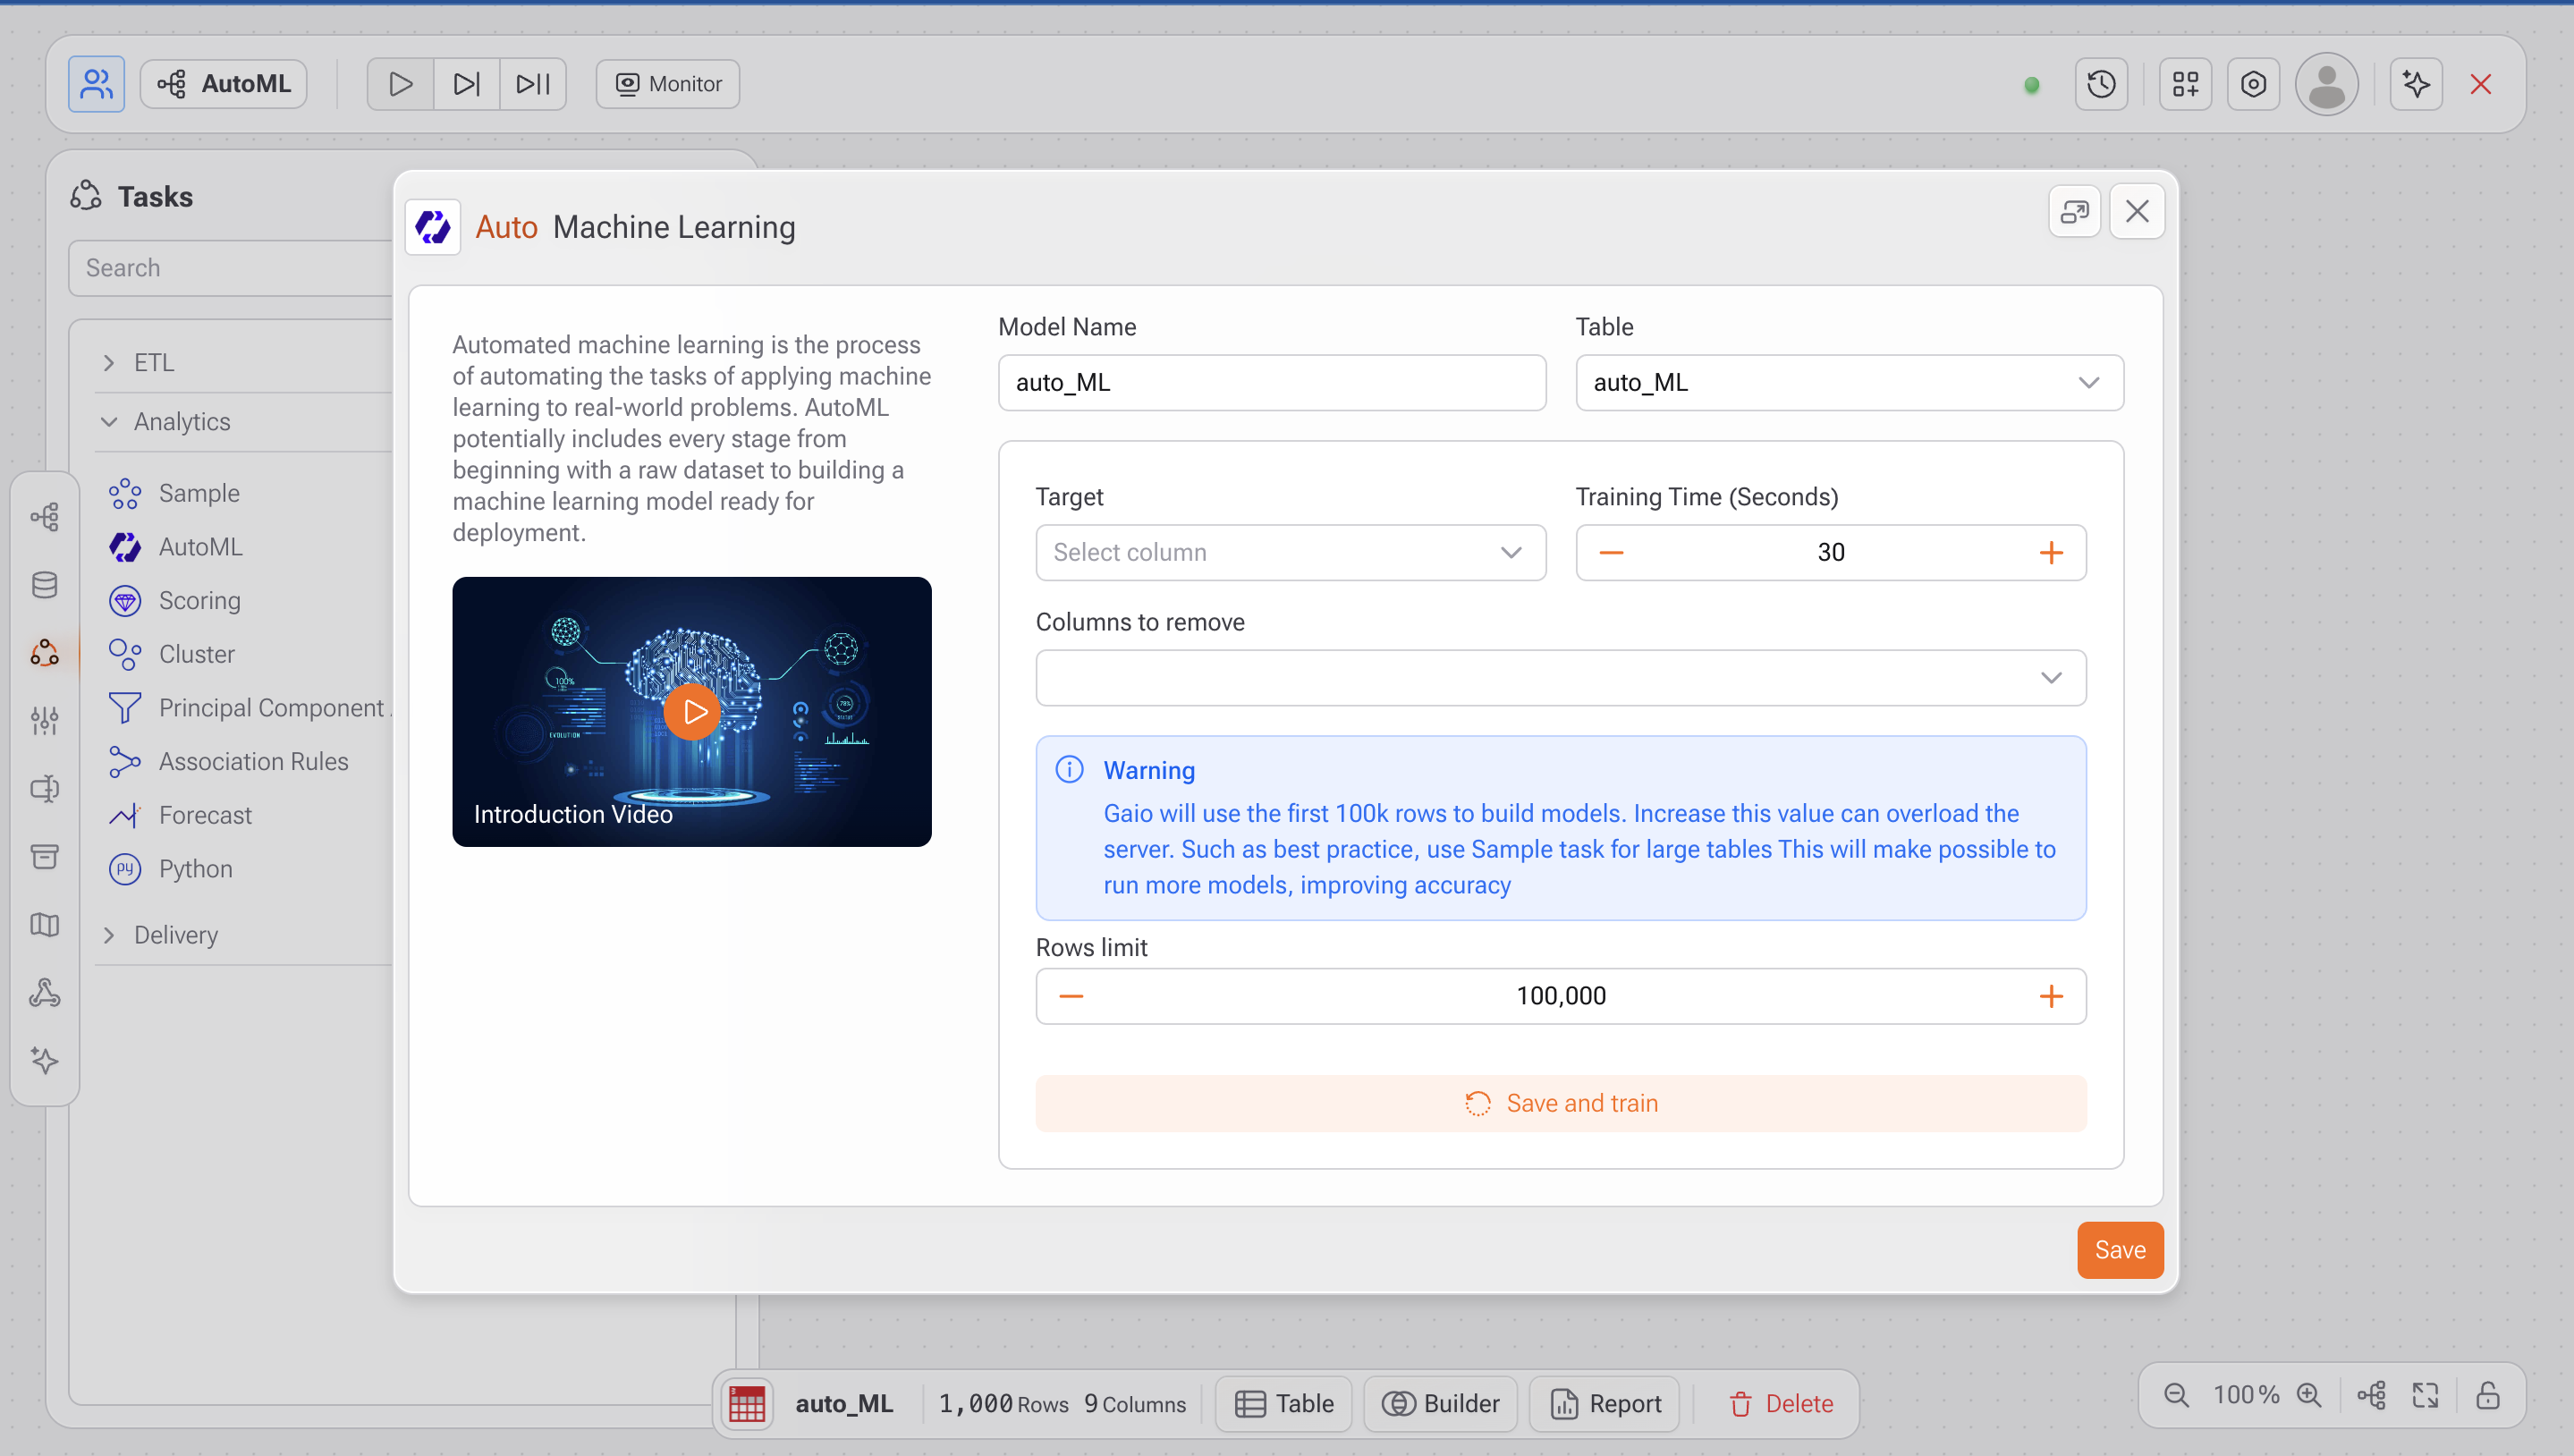
Task: Click the sliders settings icon in left sidebar
Action: coord(45,720)
